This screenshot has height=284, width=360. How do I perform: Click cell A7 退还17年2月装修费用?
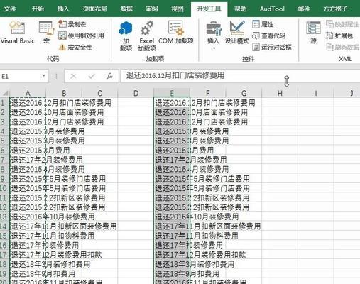[28, 160]
